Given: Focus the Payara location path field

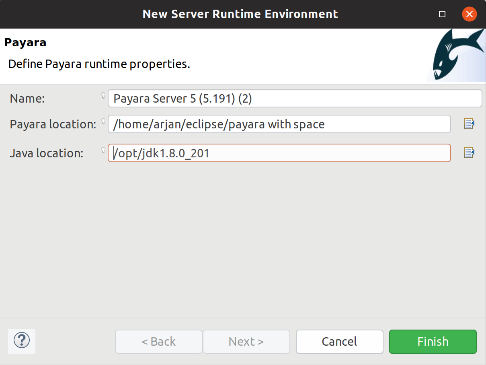Looking at the screenshot, I should [x=279, y=124].
